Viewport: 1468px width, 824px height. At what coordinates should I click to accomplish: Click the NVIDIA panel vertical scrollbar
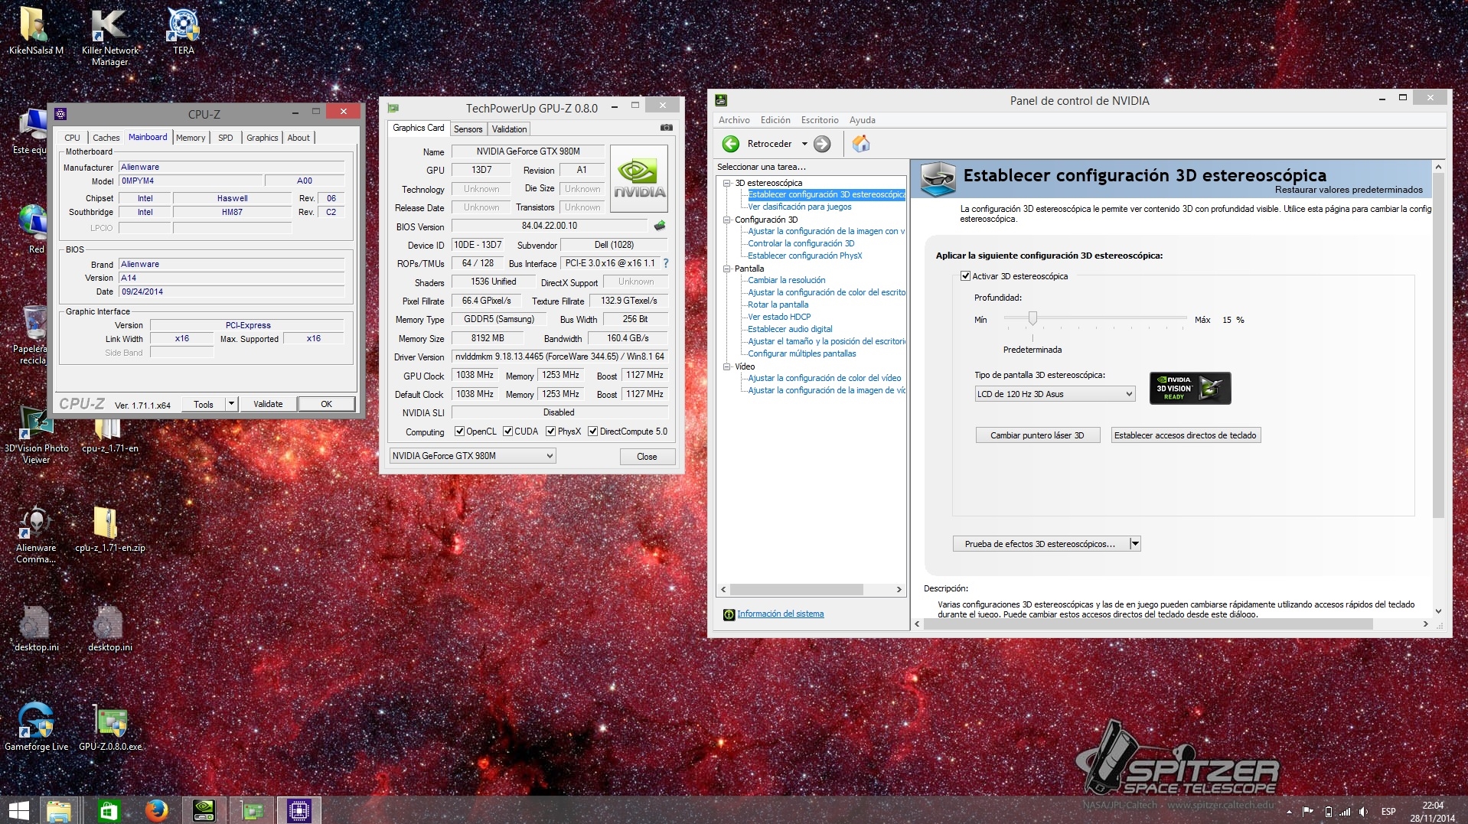pos(1437,344)
